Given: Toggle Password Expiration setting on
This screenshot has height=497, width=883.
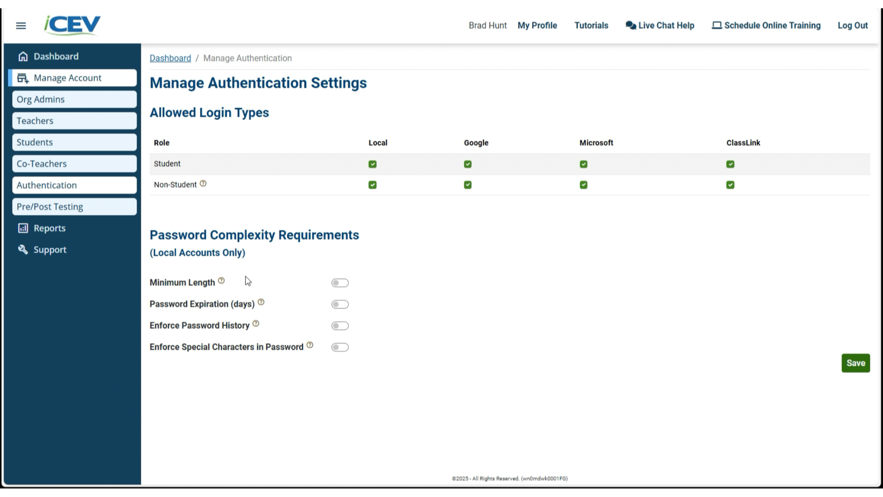Looking at the screenshot, I should coord(340,304).
